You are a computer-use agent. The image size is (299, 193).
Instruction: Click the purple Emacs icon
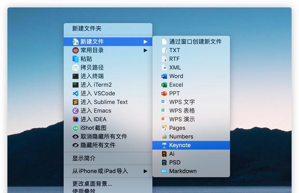[x=76, y=110]
